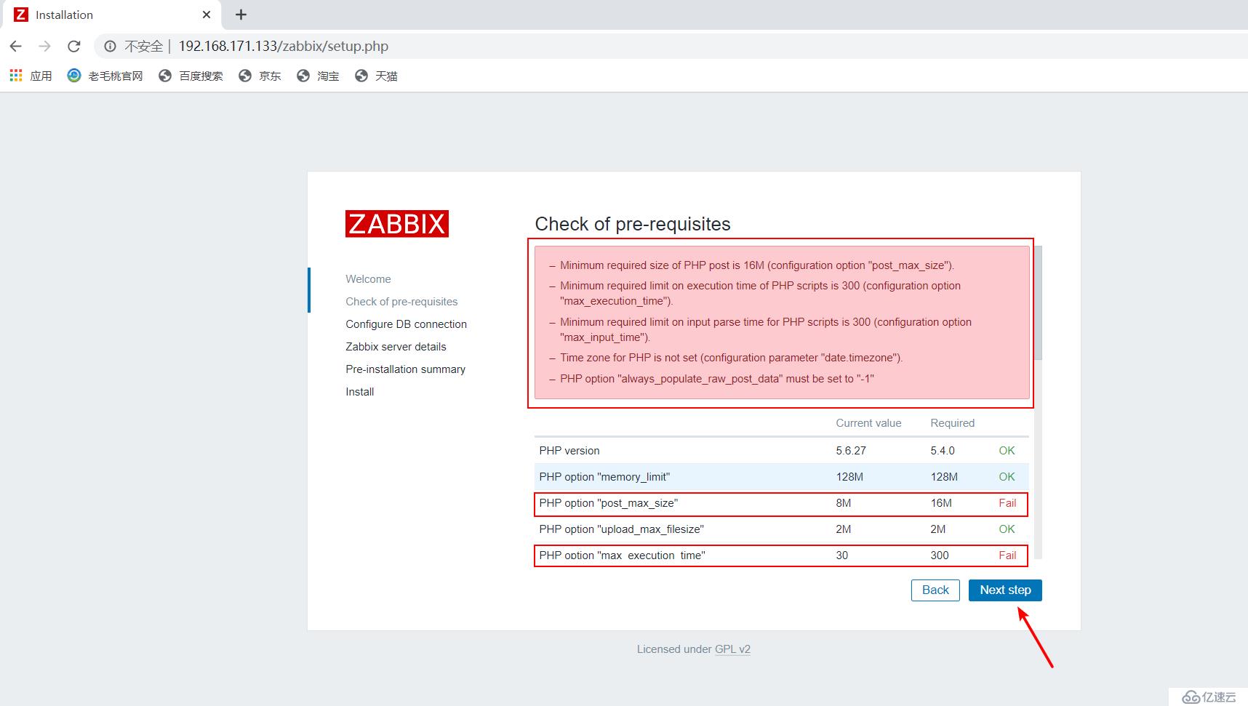Click OK status for memory_limit
The image size is (1248, 706).
1007,477
